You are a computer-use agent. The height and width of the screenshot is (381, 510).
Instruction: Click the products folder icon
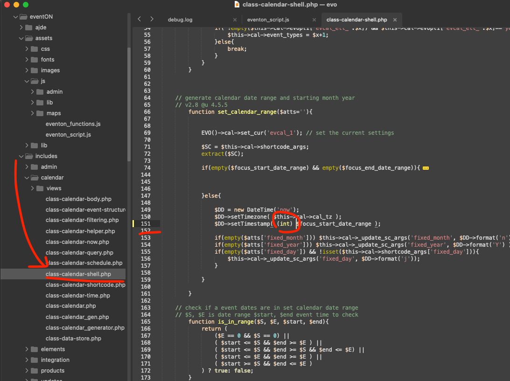click(34, 371)
